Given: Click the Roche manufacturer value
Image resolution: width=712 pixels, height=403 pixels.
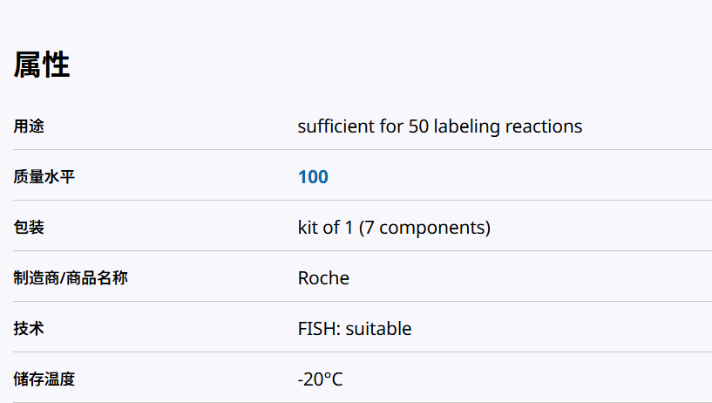Looking at the screenshot, I should pos(323,278).
